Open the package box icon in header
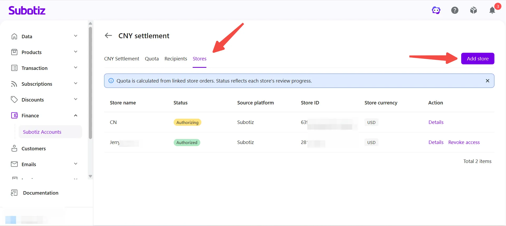Viewport: 506px width, 226px height. [474, 10]
